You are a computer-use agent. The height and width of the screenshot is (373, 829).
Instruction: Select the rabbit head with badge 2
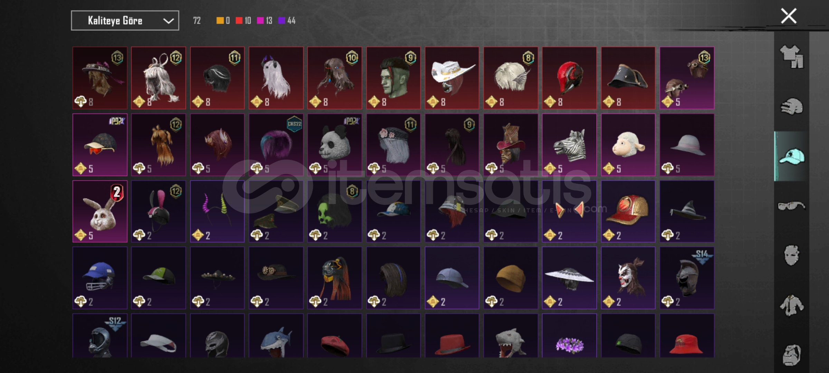click(x=100, y=211)
